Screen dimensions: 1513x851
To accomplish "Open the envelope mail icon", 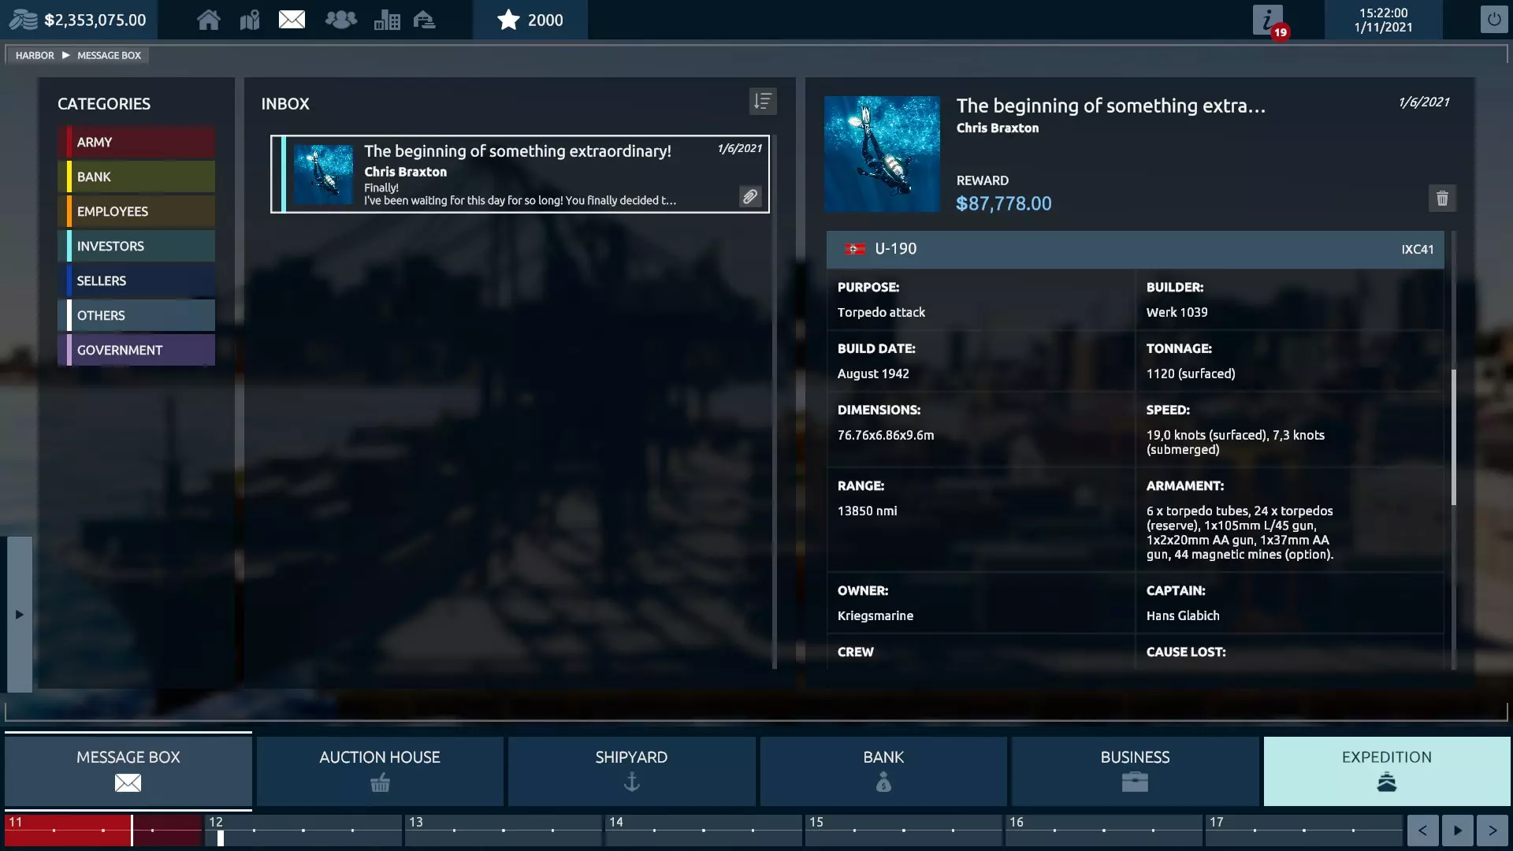I will 292,20.
